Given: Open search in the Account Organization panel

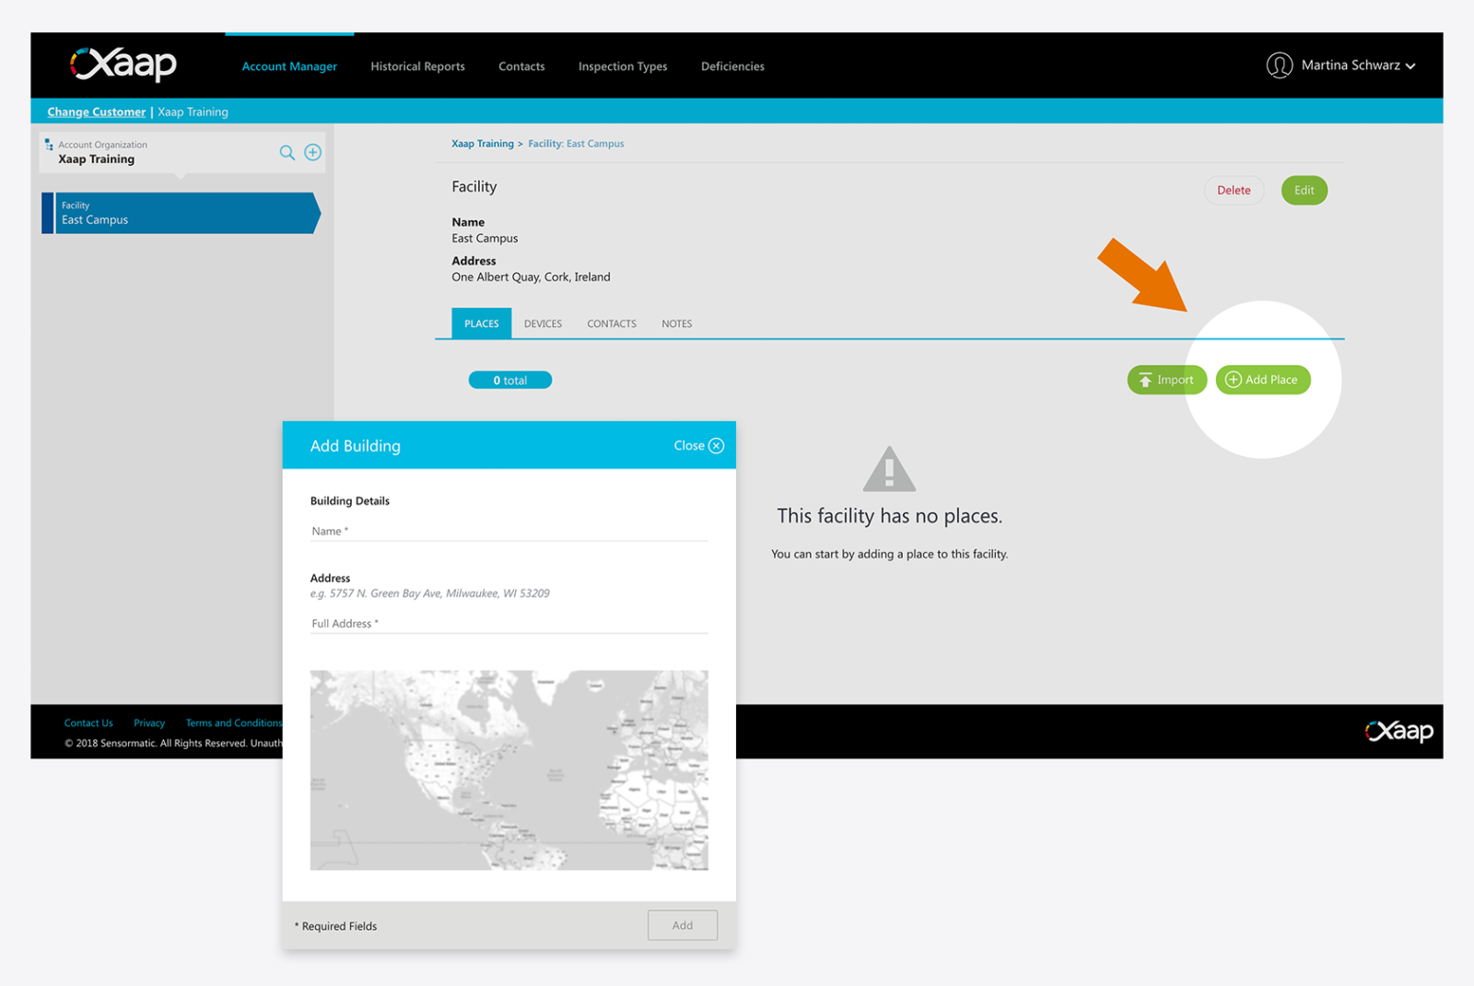Looking at the screenshot, I should pyautogui.click(x=287, y=152).
